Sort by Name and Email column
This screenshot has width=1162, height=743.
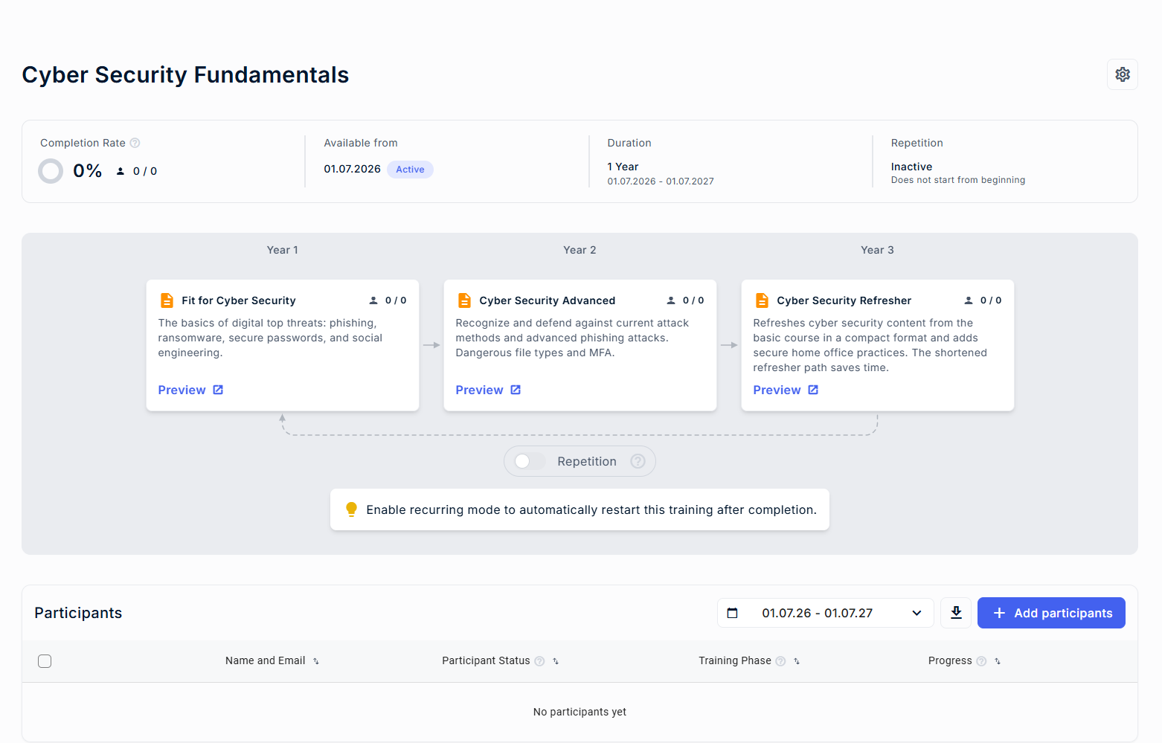pos(316,661)
